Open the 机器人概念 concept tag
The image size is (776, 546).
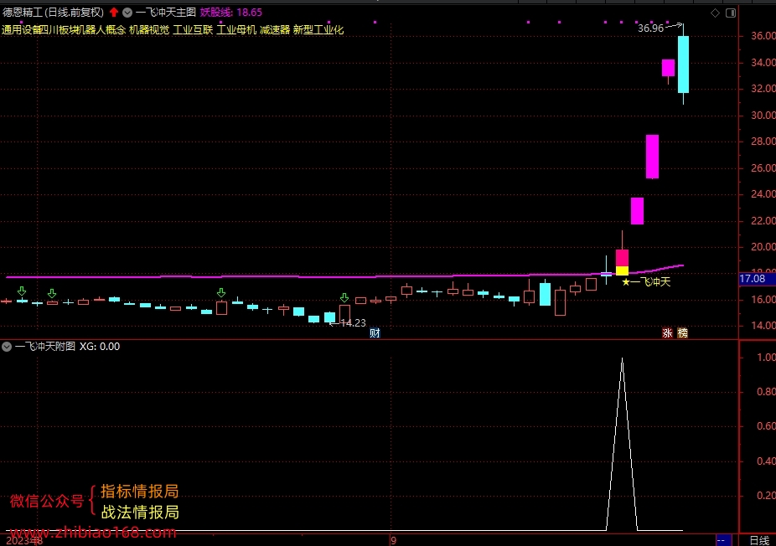coord(102,29)
